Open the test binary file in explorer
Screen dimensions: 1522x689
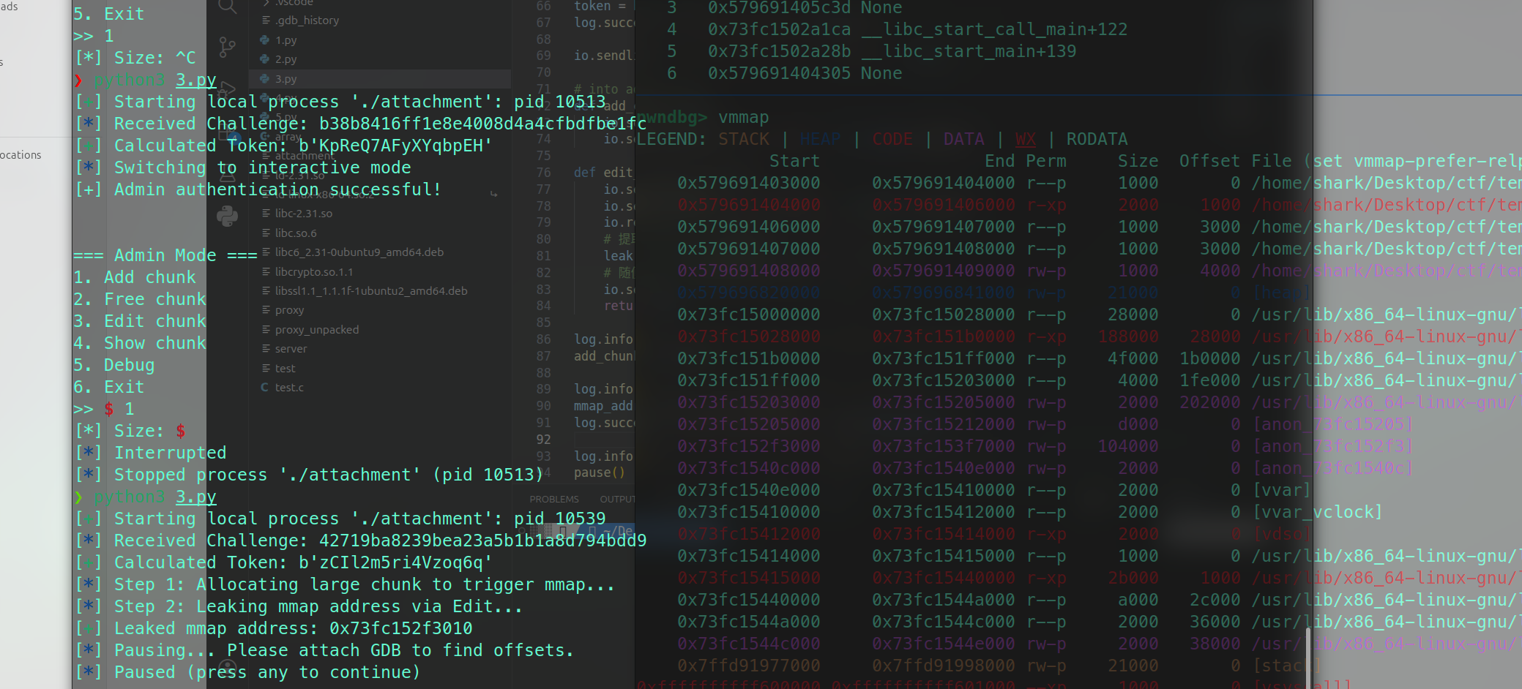285,369
